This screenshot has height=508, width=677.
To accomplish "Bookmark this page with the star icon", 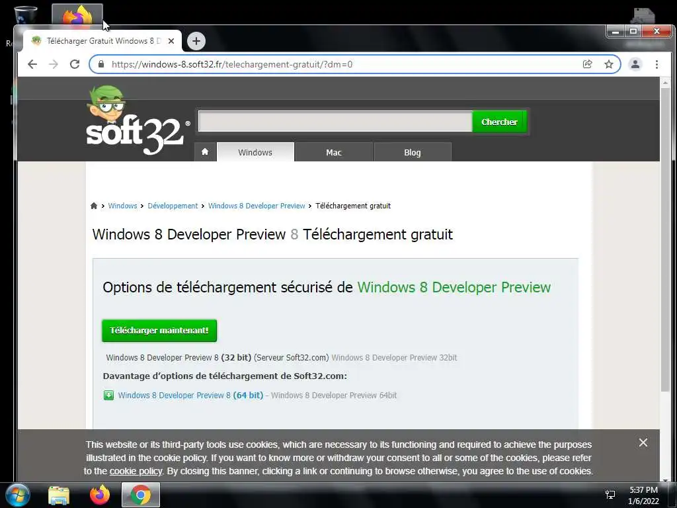I will point(609,64).
